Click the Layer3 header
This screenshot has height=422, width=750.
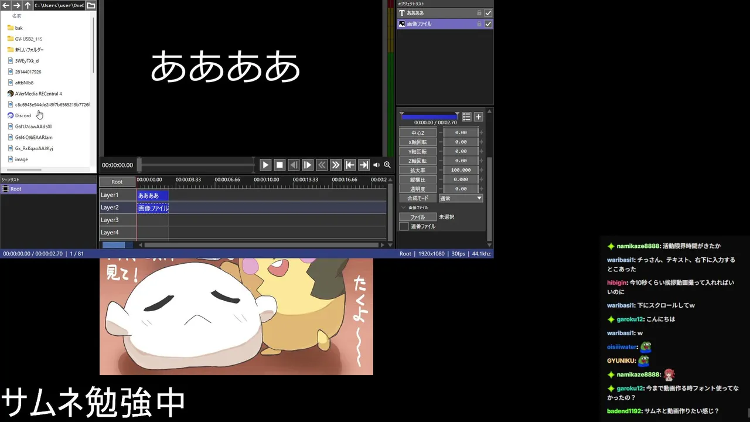[x=117, y=220]
